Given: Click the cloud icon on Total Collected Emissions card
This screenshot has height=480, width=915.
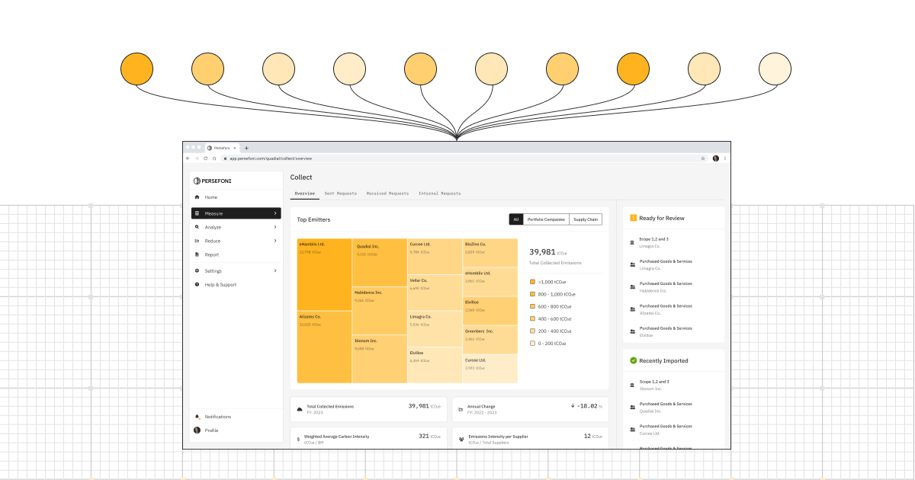Looking at the screenshot, I should click(x=299, y=408).
